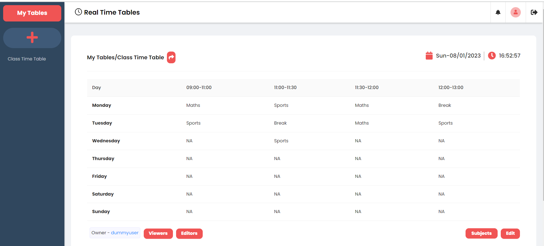
Task: Select the Monday row label
Action: (x=102, y=105)
